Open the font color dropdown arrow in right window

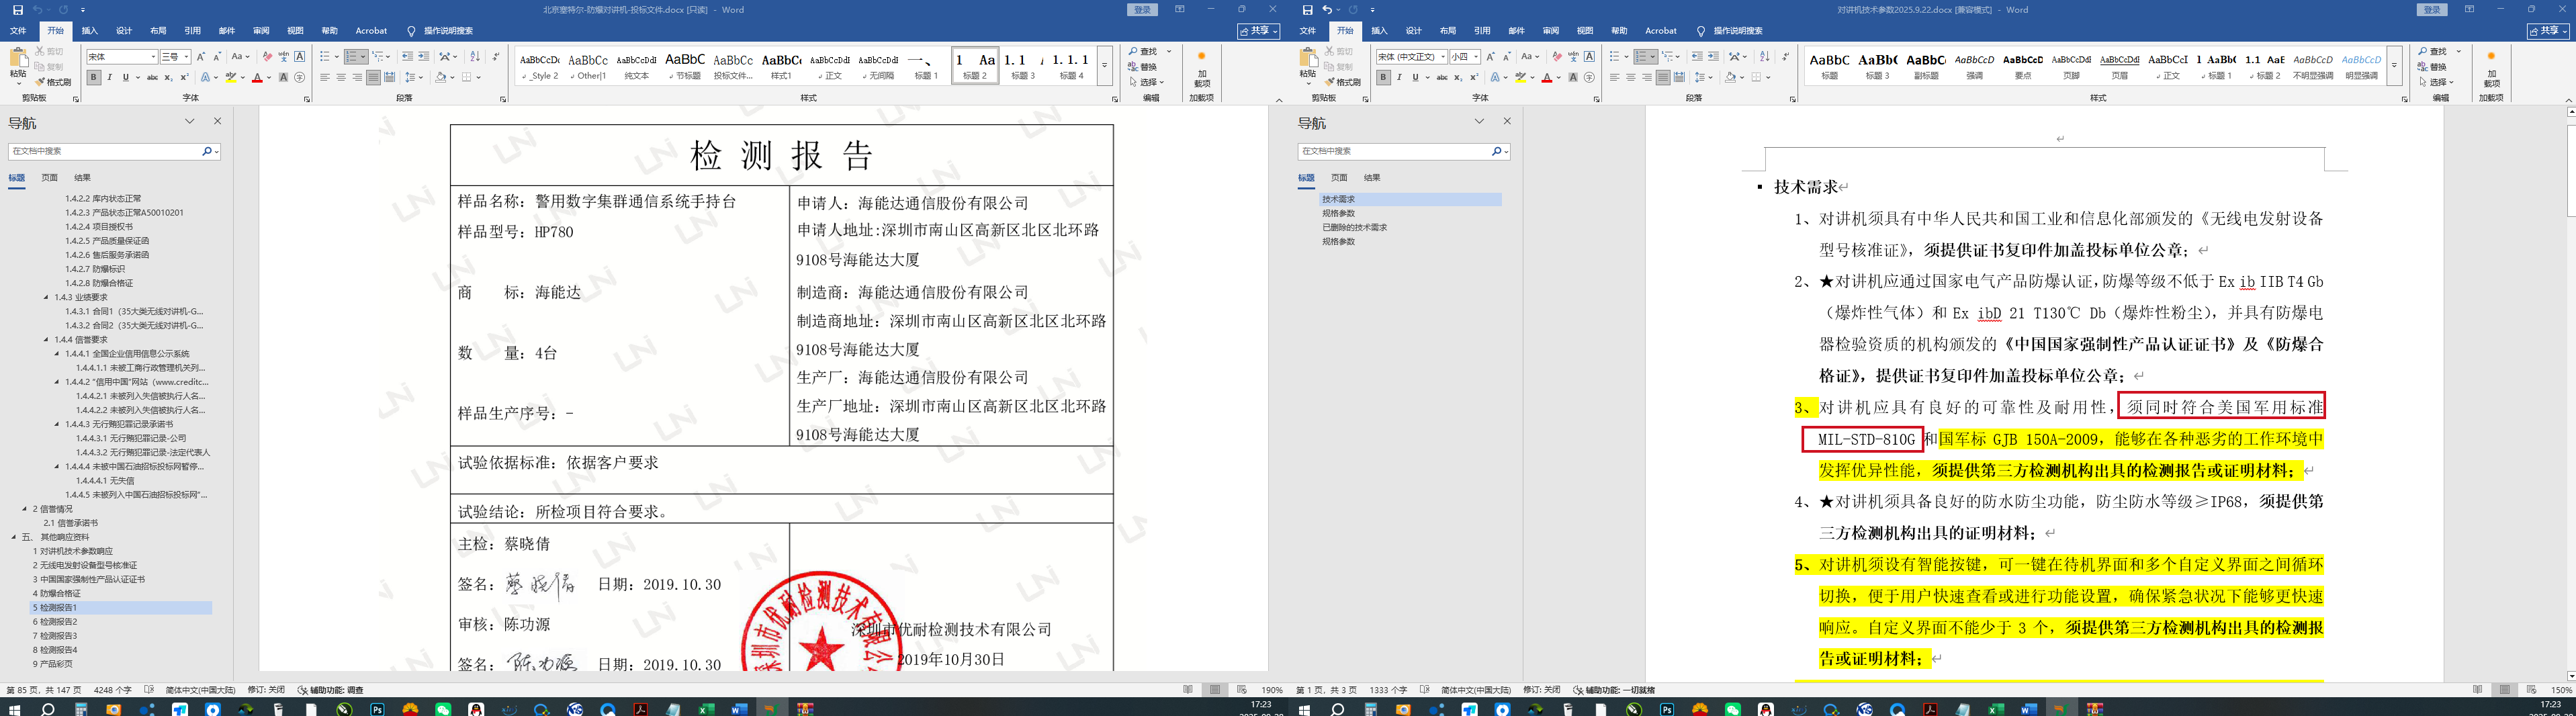pos(1558,77)
